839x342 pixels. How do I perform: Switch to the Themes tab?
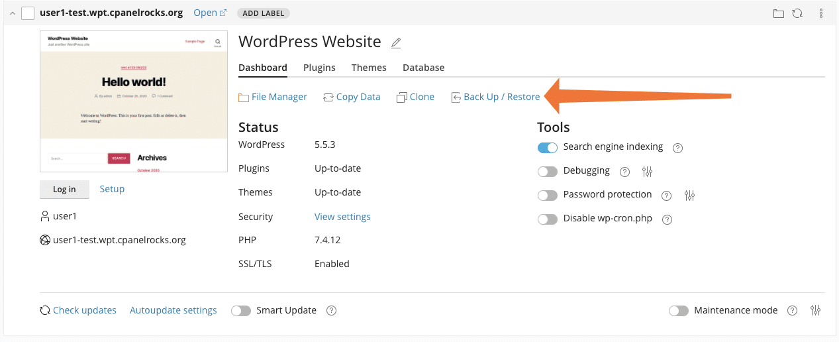click(369, 68)
